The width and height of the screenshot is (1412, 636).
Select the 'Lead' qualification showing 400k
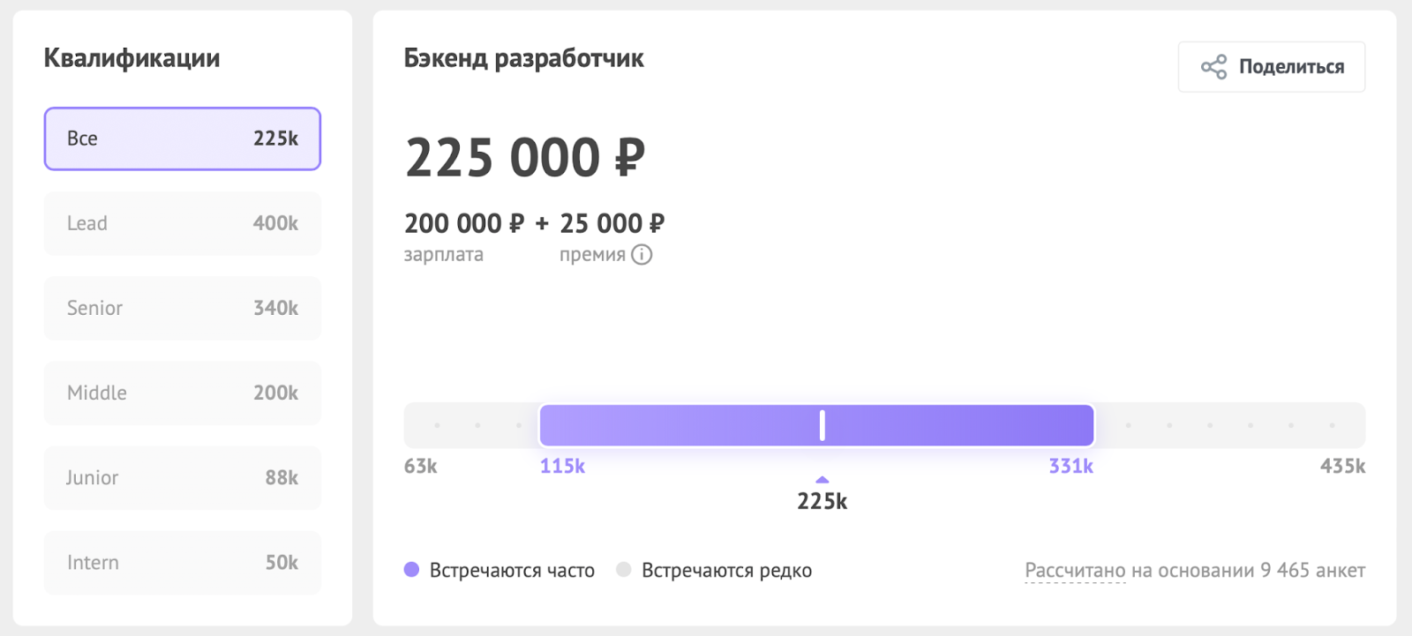coord(181,223)
